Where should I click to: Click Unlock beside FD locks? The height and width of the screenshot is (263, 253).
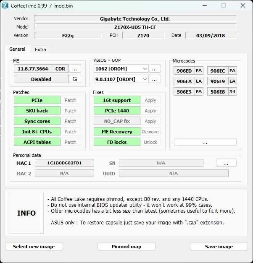click(x=150, y=142)
